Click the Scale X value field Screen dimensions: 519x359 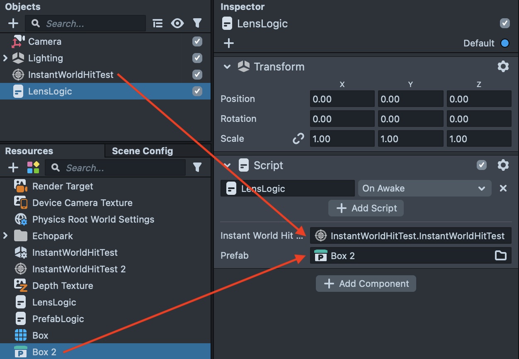click(342, 139)
